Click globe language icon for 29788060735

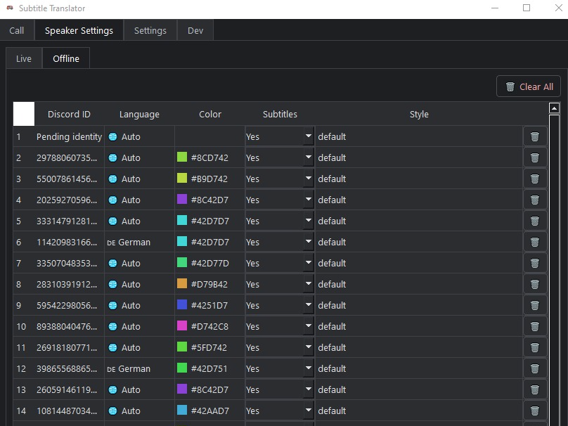coord(113,157)
